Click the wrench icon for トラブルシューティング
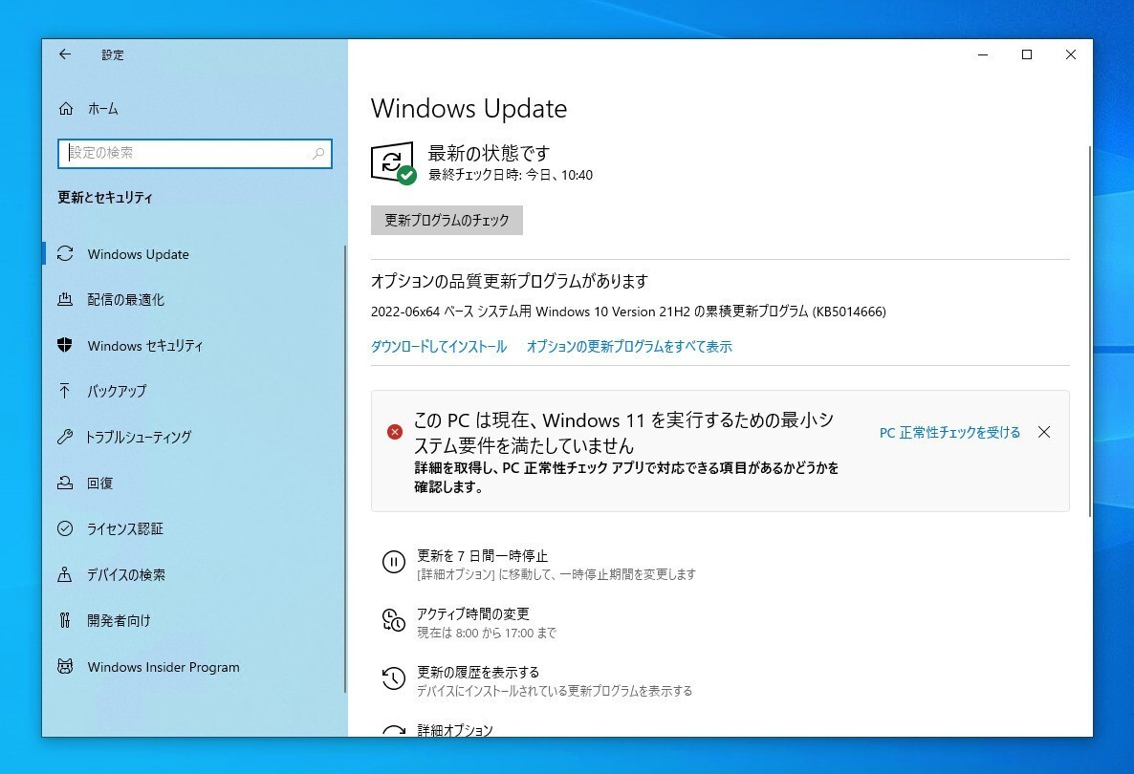This screenshot has width=1134, height=774. tap(65, 437)
